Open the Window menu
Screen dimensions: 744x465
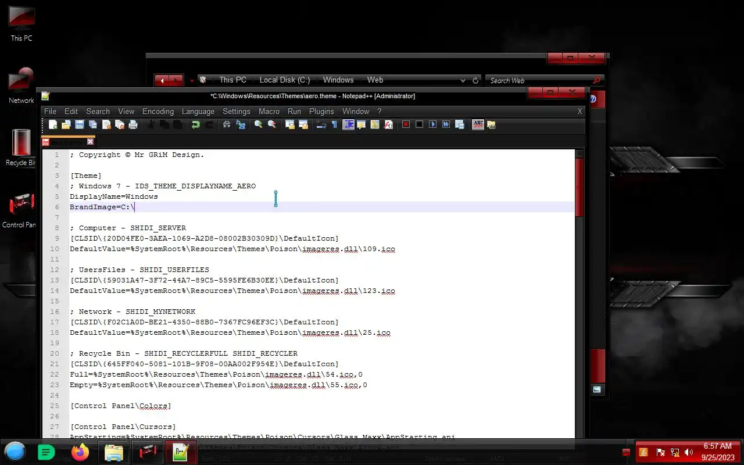[356, 111]
